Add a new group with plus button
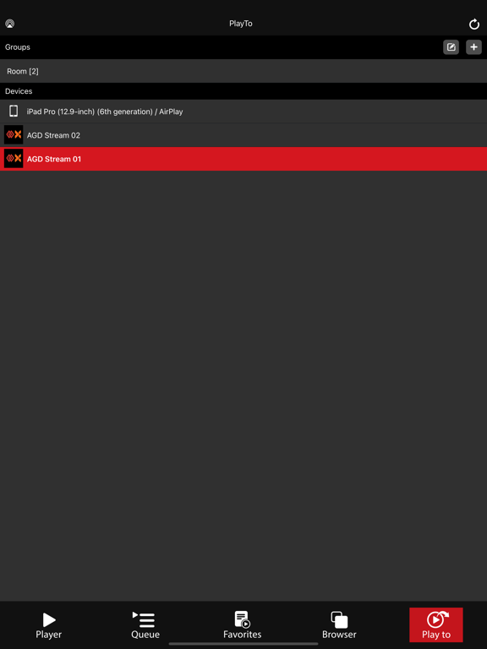 473,47
